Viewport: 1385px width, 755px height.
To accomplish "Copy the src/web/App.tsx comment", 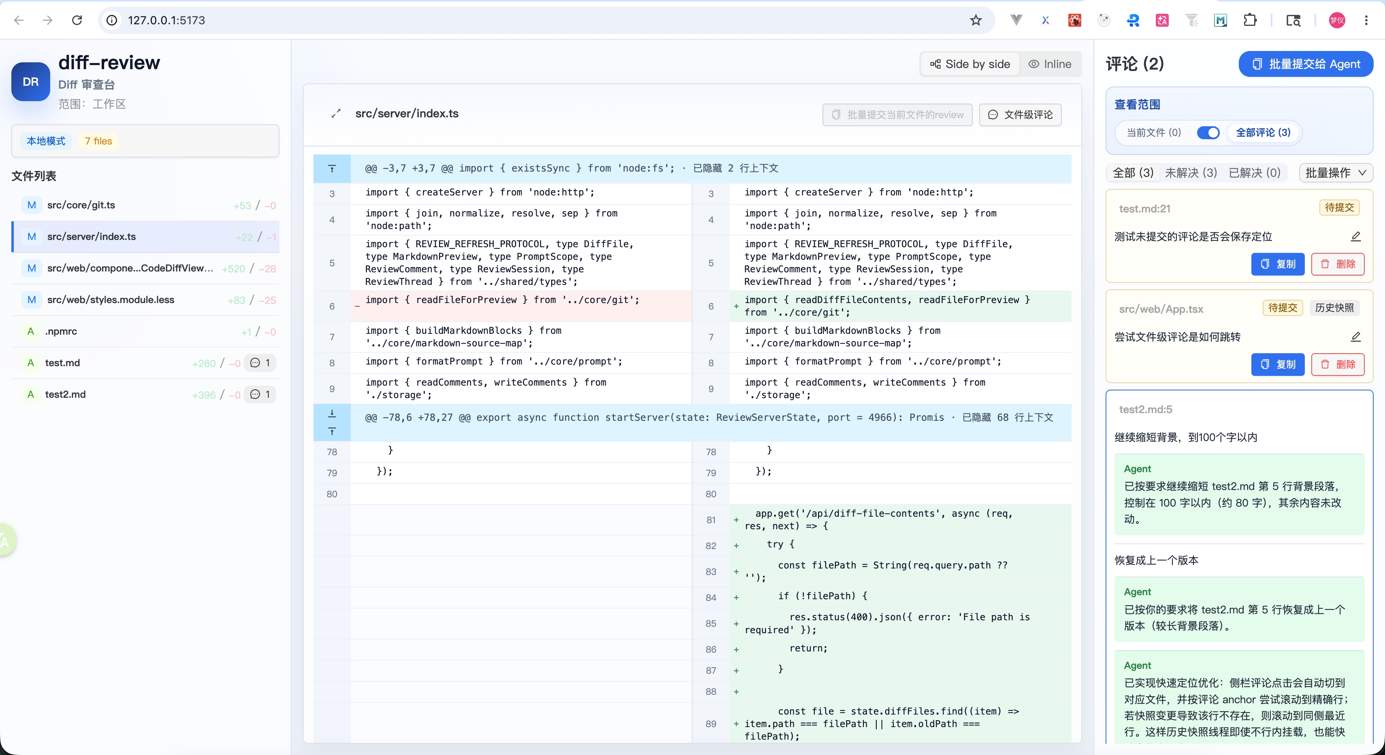I will pyautogui.click(x=1277, y=365).
